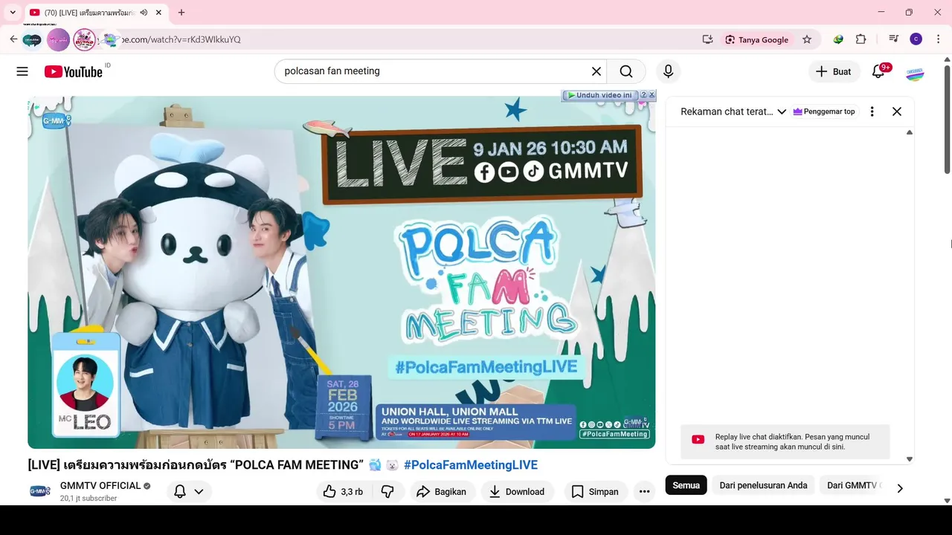The width and height of the screenshot is (952, 535).
Task: Open more actions ellipsis under the video
Action: (x=644, y=491)
